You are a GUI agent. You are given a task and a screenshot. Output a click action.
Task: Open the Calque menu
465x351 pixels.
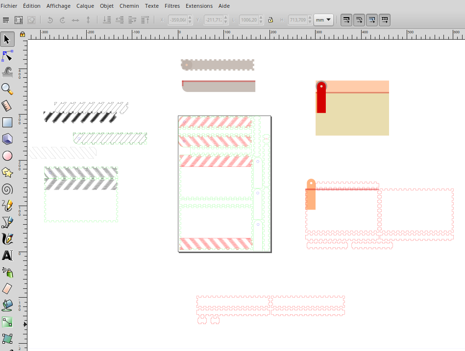(x=85, y=6)
